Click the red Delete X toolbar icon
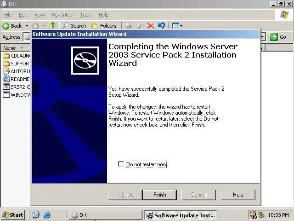This screenshot has height=221, width=294. point(151,26)
